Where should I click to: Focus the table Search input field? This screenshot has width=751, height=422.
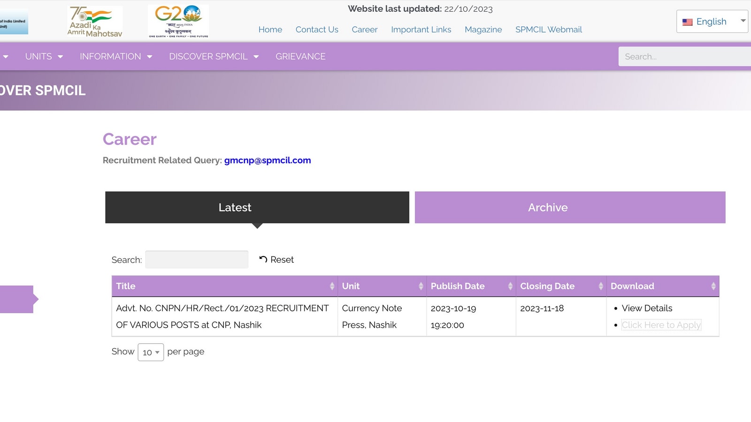click(197, 259)
